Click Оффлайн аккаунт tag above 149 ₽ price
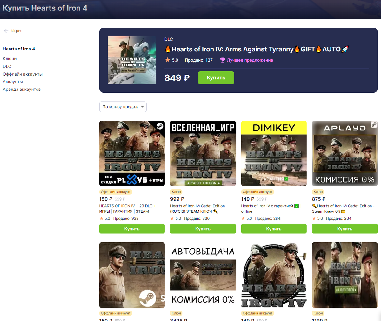 [x=257, y=192]
